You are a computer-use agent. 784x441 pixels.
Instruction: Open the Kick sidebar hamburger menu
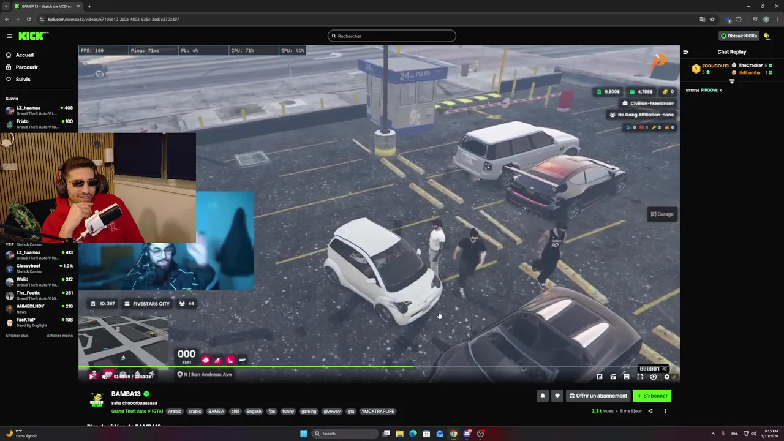pyautogui.click(x=10, y=36)
